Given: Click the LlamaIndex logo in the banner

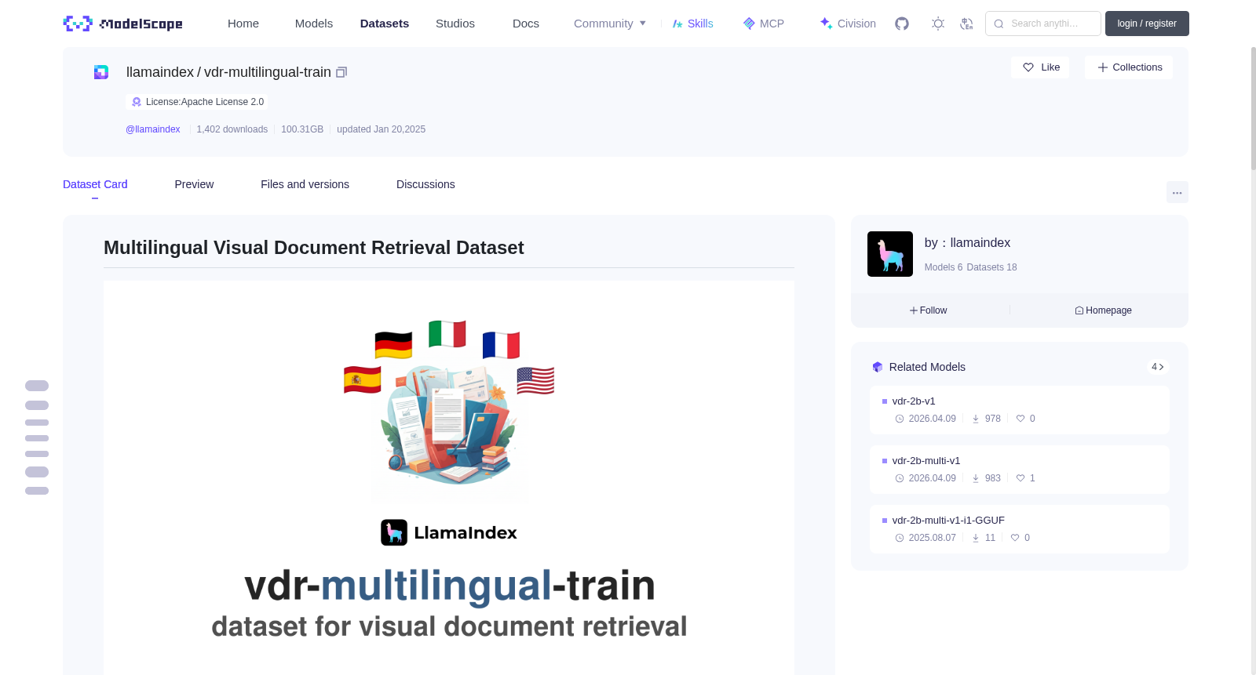Looking at the screenshot, I should 449,532.
